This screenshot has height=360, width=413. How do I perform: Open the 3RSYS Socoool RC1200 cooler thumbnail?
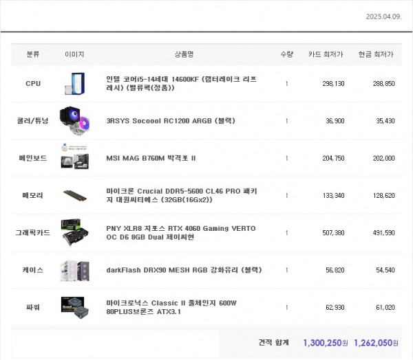[x=74, y=121]
